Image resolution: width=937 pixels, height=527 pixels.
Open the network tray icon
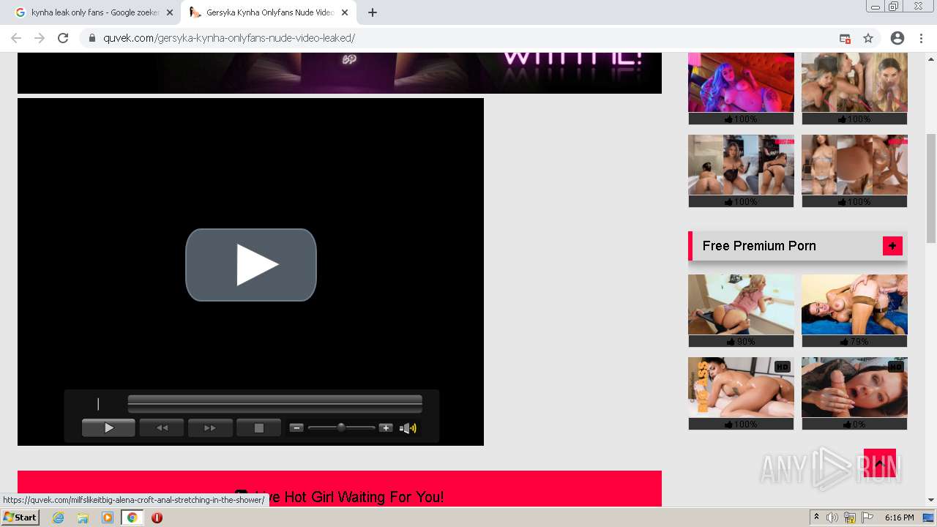[850, 517]
